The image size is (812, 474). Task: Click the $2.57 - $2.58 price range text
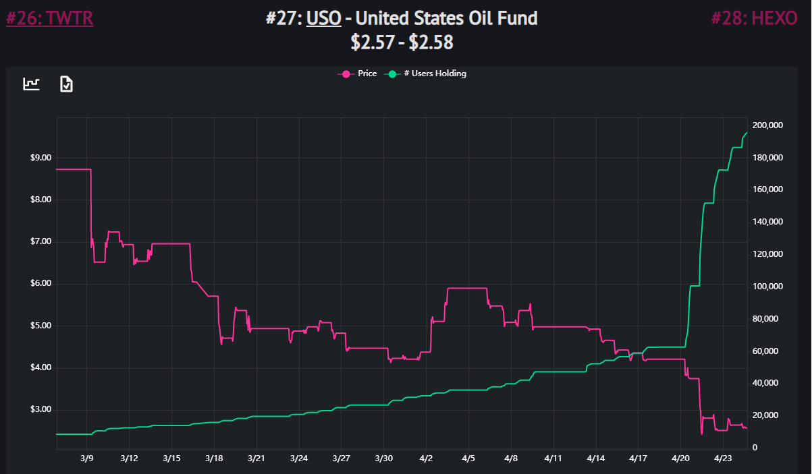[402, 42]
